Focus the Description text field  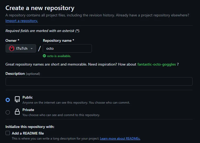[99, 81]
